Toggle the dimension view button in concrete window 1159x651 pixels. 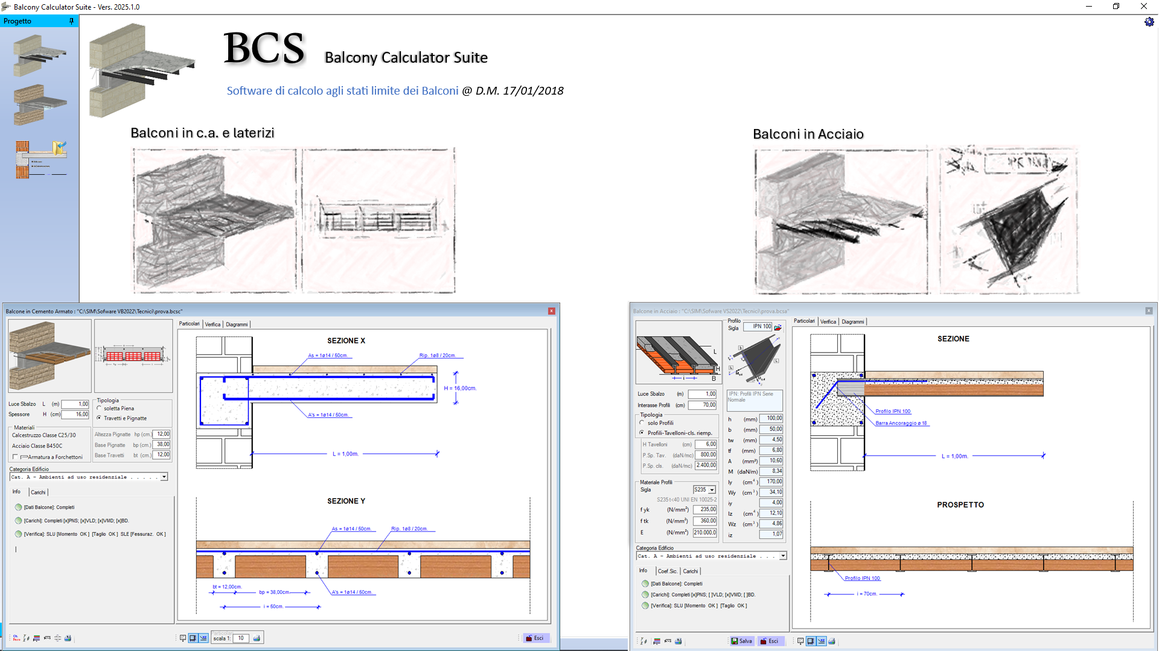pyautogui.click(x=203, y=638)
